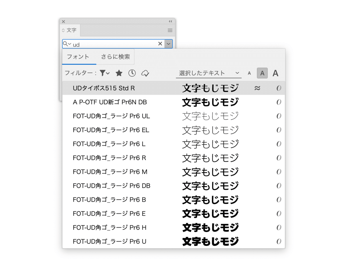Collapse the font list dropdown arrow

(x=169, y=44)
